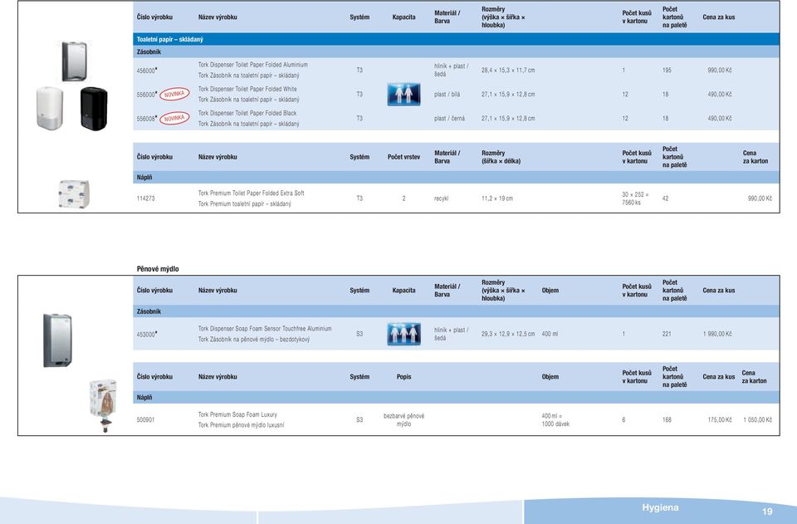The height and width of the screenshot is (524, 797).
Task: Click 'Tork Premium Soap Foam Luxury'
Action: point(237,414)
